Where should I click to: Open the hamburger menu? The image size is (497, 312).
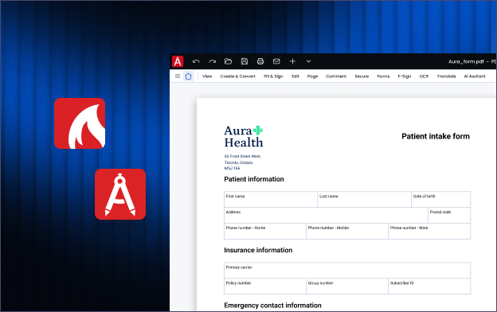tap(178, 76)
